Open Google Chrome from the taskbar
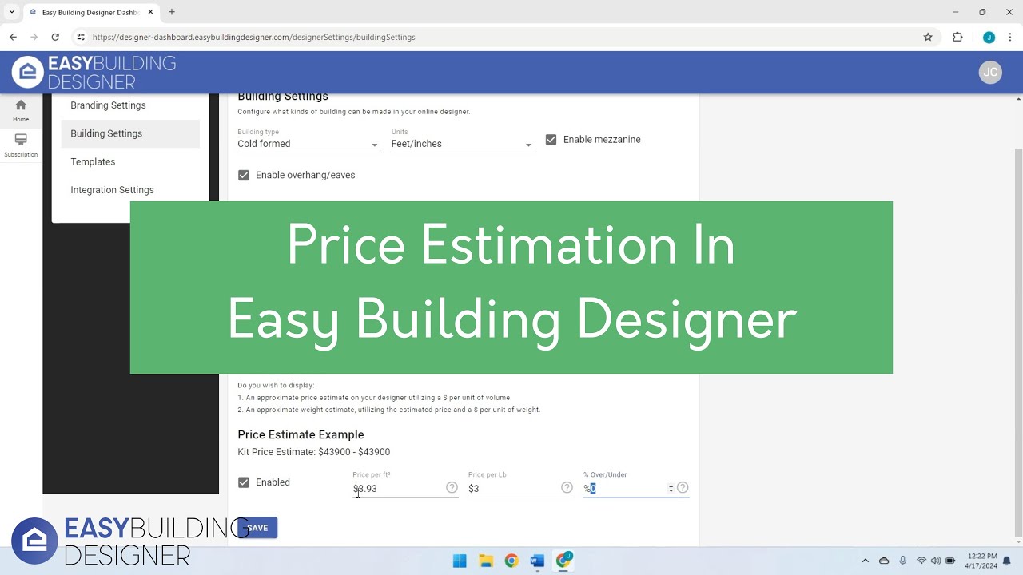Image resolution: width=1023 pixels, height=575 pixels. click(x=511, y=561)
